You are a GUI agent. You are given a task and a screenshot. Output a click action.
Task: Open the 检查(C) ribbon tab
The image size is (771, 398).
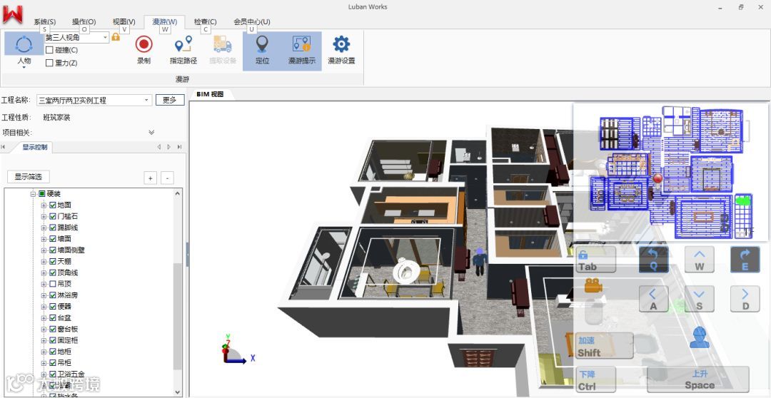click(x=205, y=22)
